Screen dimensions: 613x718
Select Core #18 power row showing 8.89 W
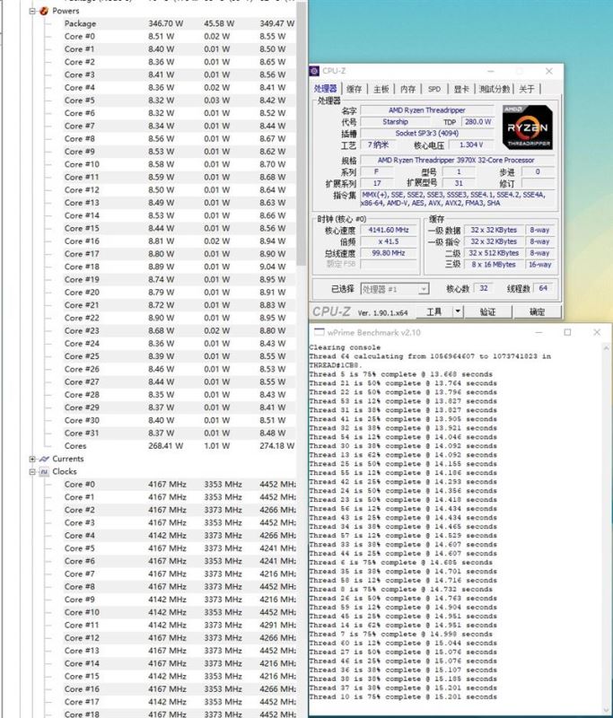(179, 267)
